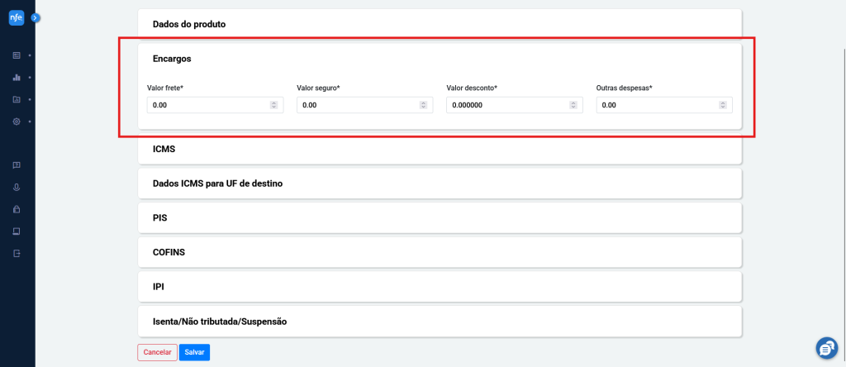Open the chat support bubble icon
Image resolution: width=846 pixels, height=367 pixels.
coord(826,348)
